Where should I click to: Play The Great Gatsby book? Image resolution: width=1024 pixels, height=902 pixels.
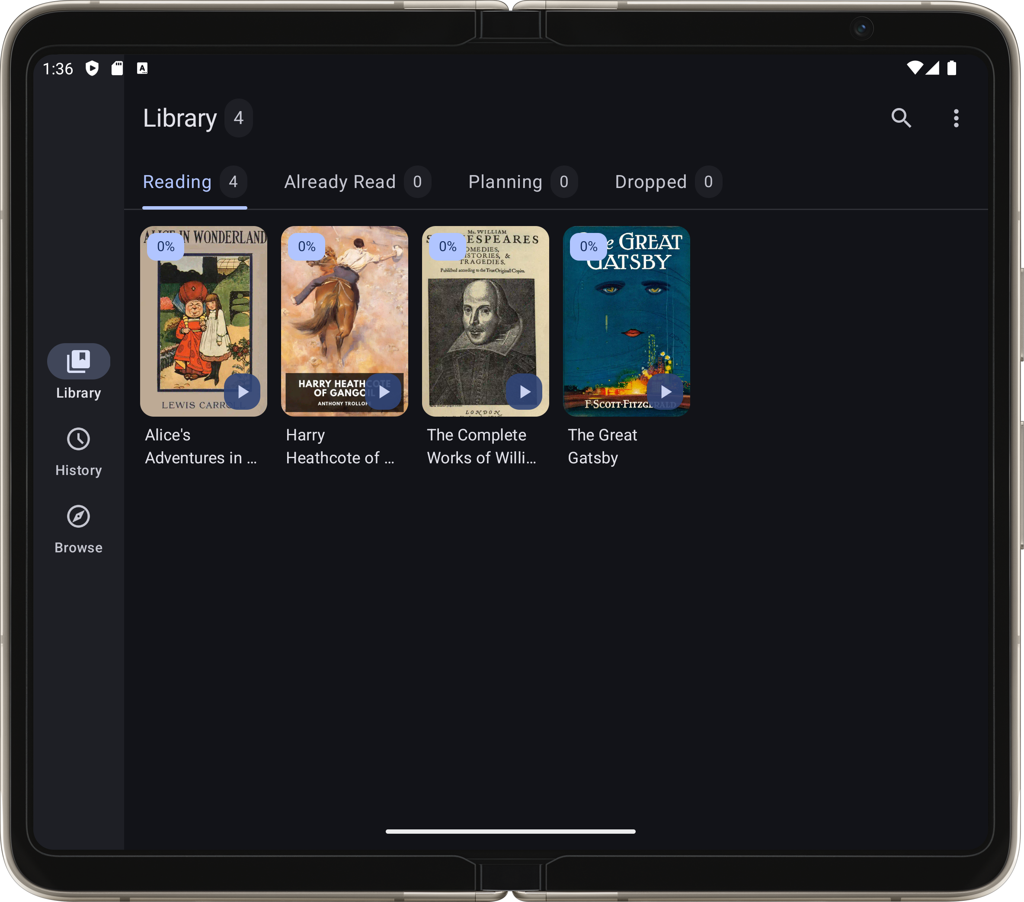(x=666, y=392)
